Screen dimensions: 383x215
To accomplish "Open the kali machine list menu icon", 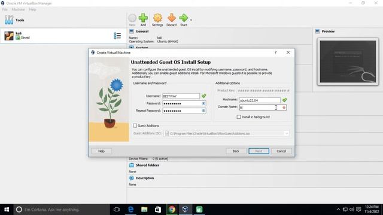I will point(117,36).
